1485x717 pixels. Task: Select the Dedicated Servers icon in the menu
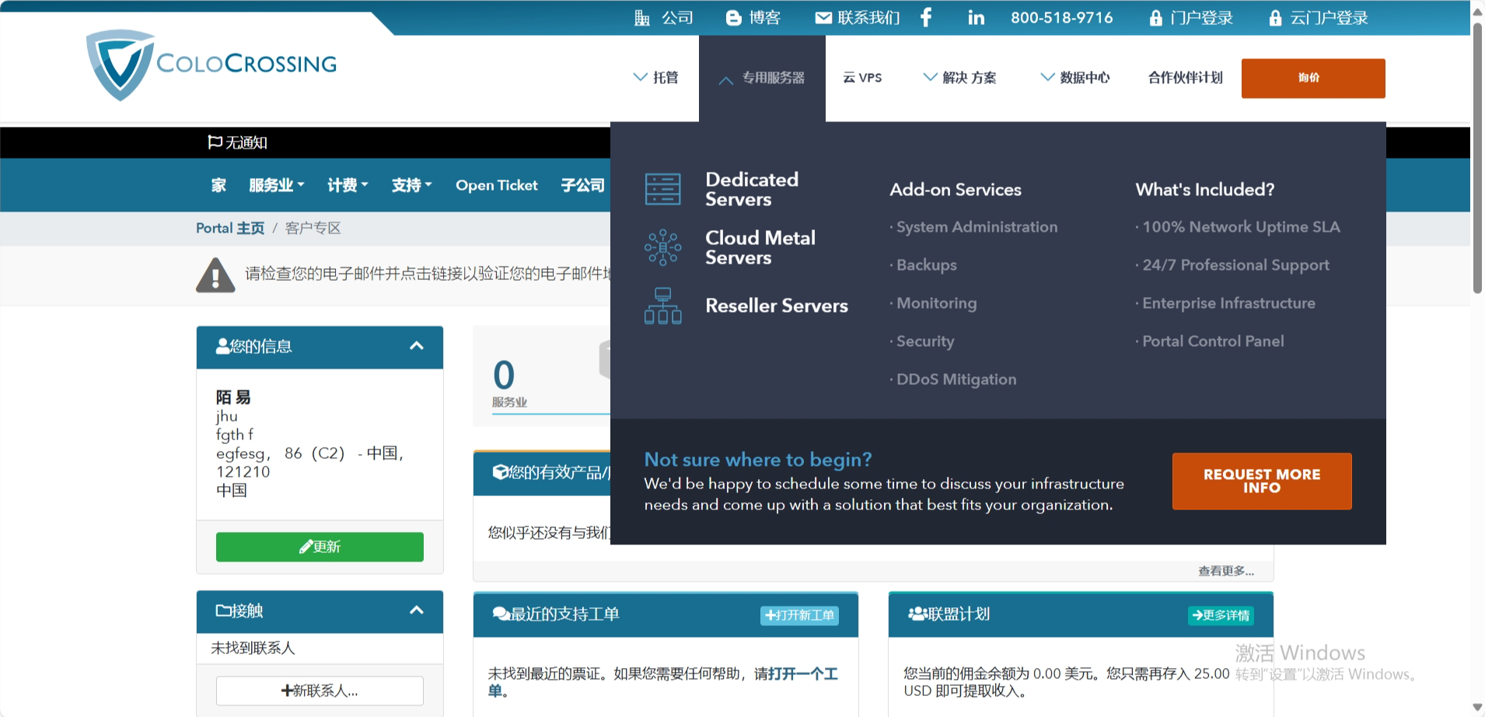663,188
